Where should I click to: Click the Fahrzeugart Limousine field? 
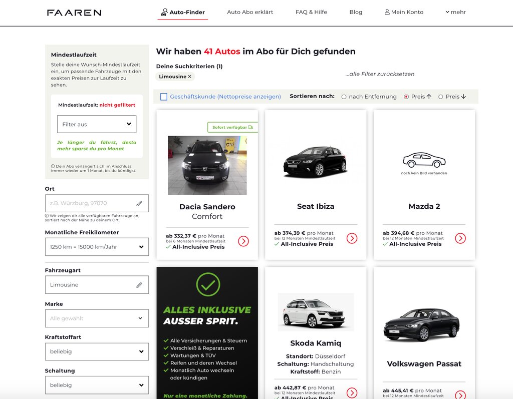(x=97, y=284)
